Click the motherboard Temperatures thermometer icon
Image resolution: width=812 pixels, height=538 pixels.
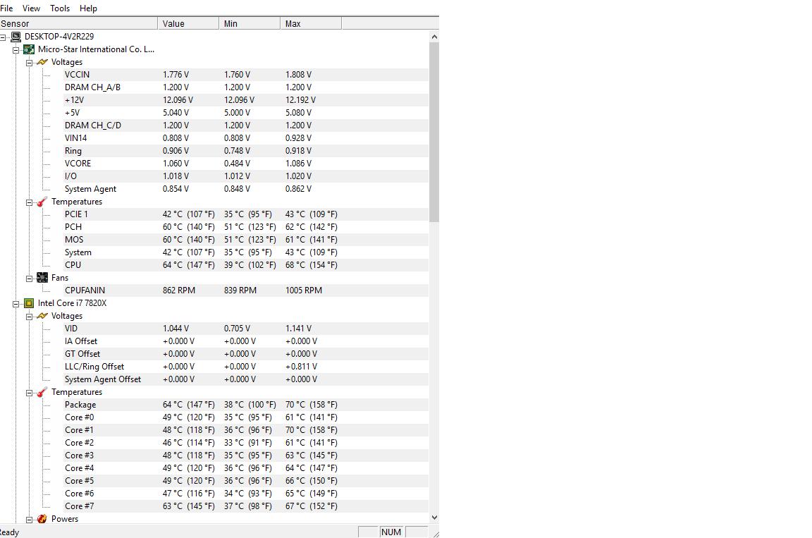point(42,202)
